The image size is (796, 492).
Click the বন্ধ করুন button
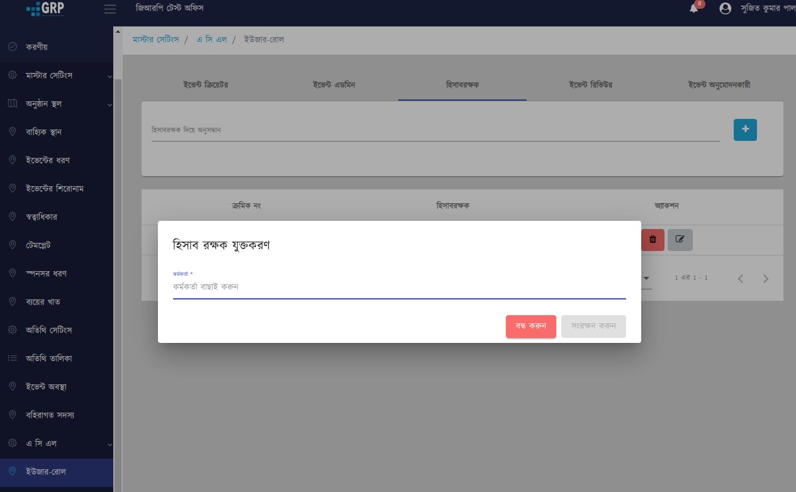[x=530, y=327]
